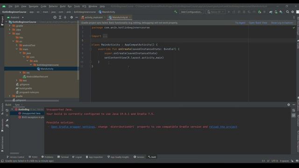299x168 pixels.
Task: Open Project panel options gear
Action: (x=71, y=17)
